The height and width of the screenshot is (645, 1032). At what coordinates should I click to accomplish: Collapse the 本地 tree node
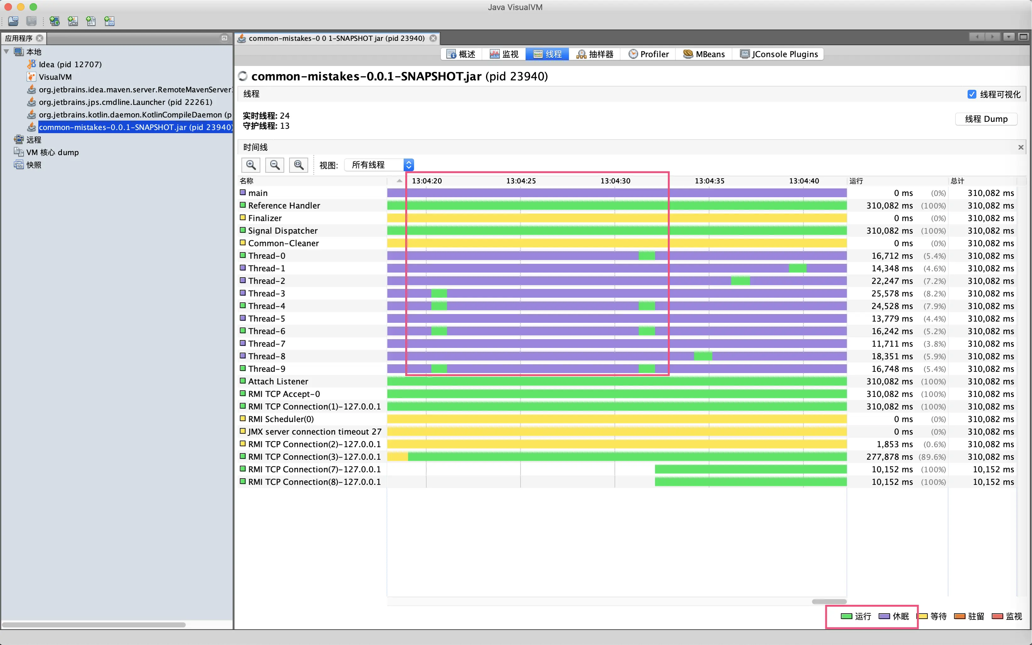[6, 51]
